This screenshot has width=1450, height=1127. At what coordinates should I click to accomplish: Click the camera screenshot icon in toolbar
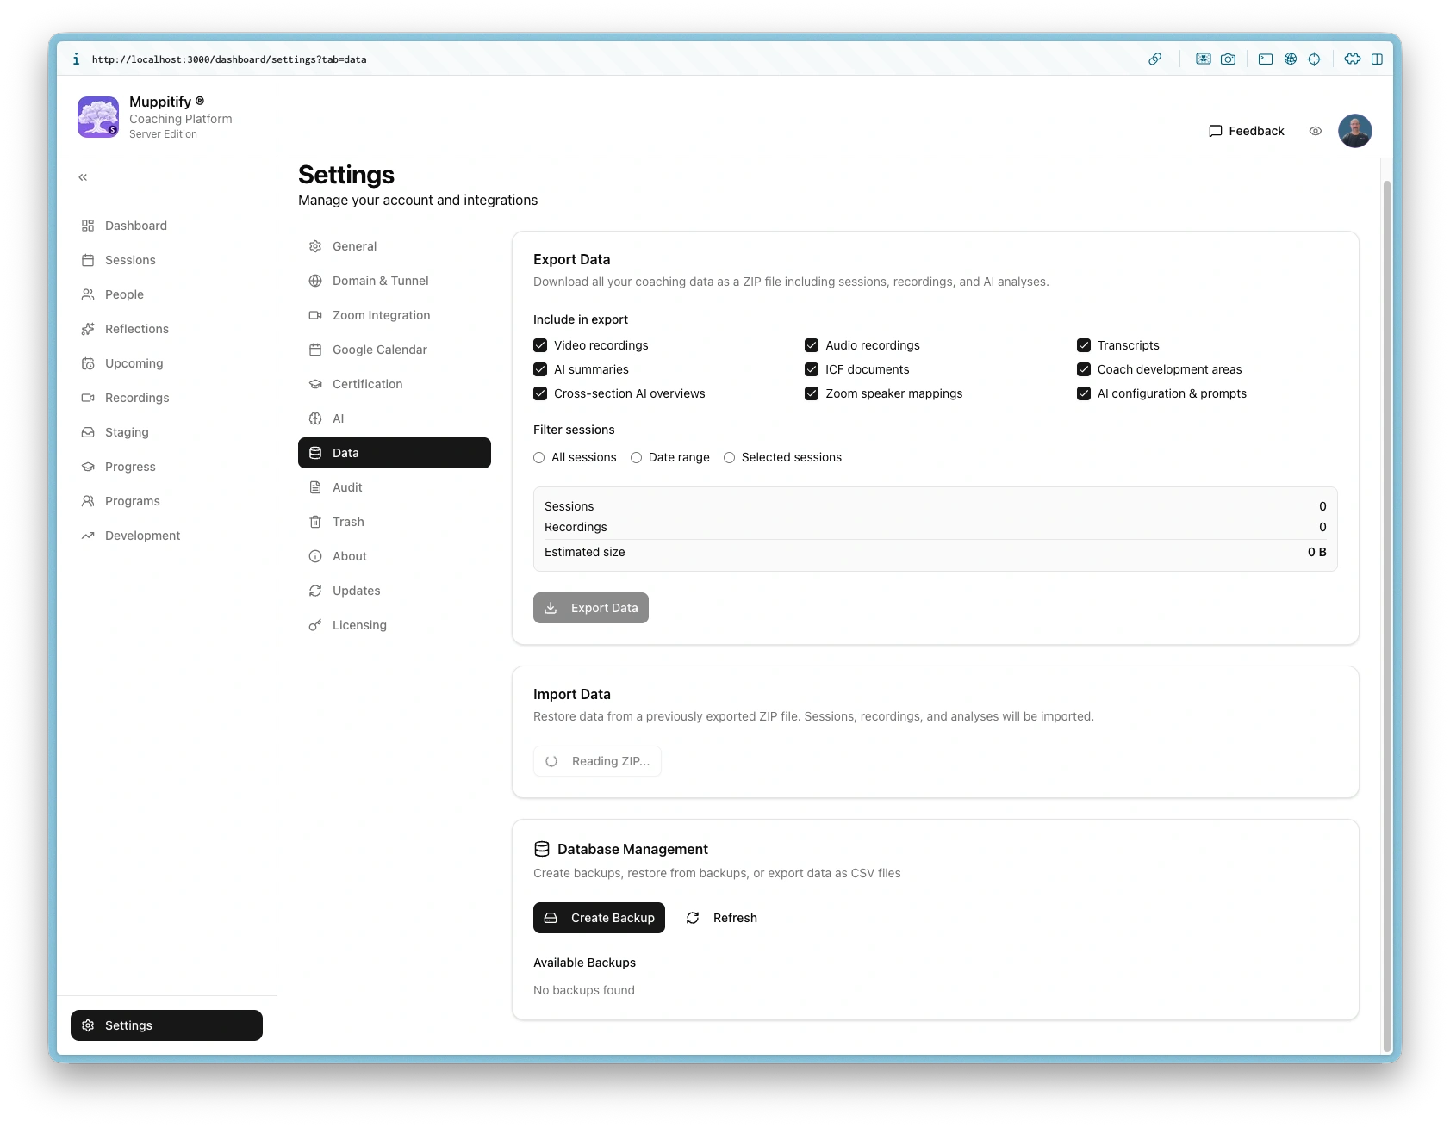click(x=1228, y=59)
